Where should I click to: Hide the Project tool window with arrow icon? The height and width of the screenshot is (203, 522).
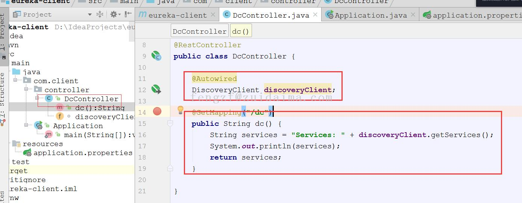click(128, 14)
